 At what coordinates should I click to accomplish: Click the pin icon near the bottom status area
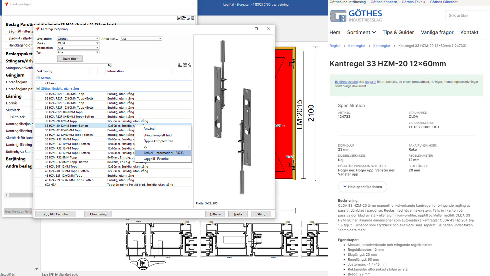pos(36,269)
